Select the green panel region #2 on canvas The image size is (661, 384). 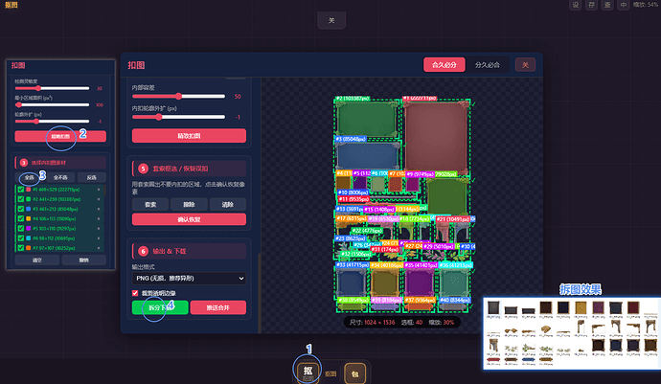pyautogui.click(x=367, y=119)
